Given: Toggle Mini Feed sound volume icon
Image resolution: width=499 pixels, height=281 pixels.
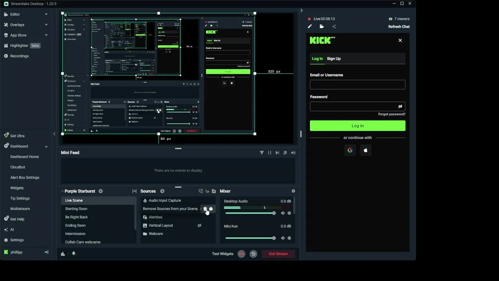Looking at the screenshot, I should click(x=293, y=153).
